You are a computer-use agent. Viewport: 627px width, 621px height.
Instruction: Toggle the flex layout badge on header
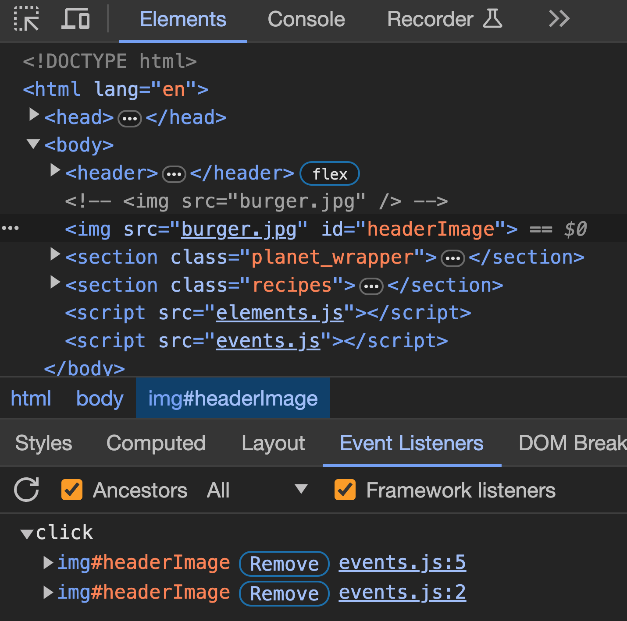[330, 174]
